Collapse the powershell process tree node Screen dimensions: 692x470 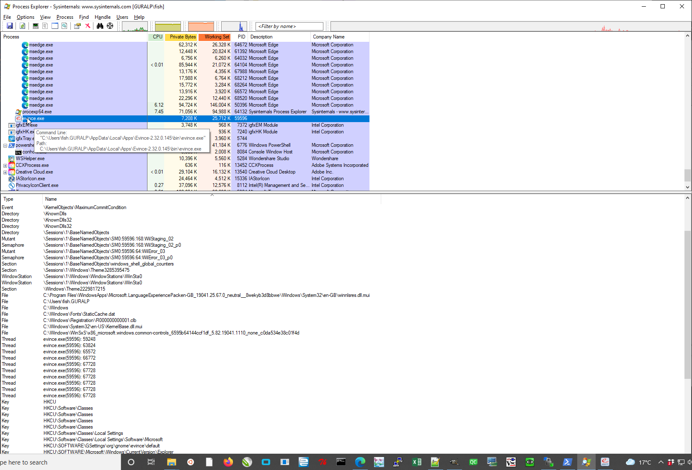click(5, 146)
